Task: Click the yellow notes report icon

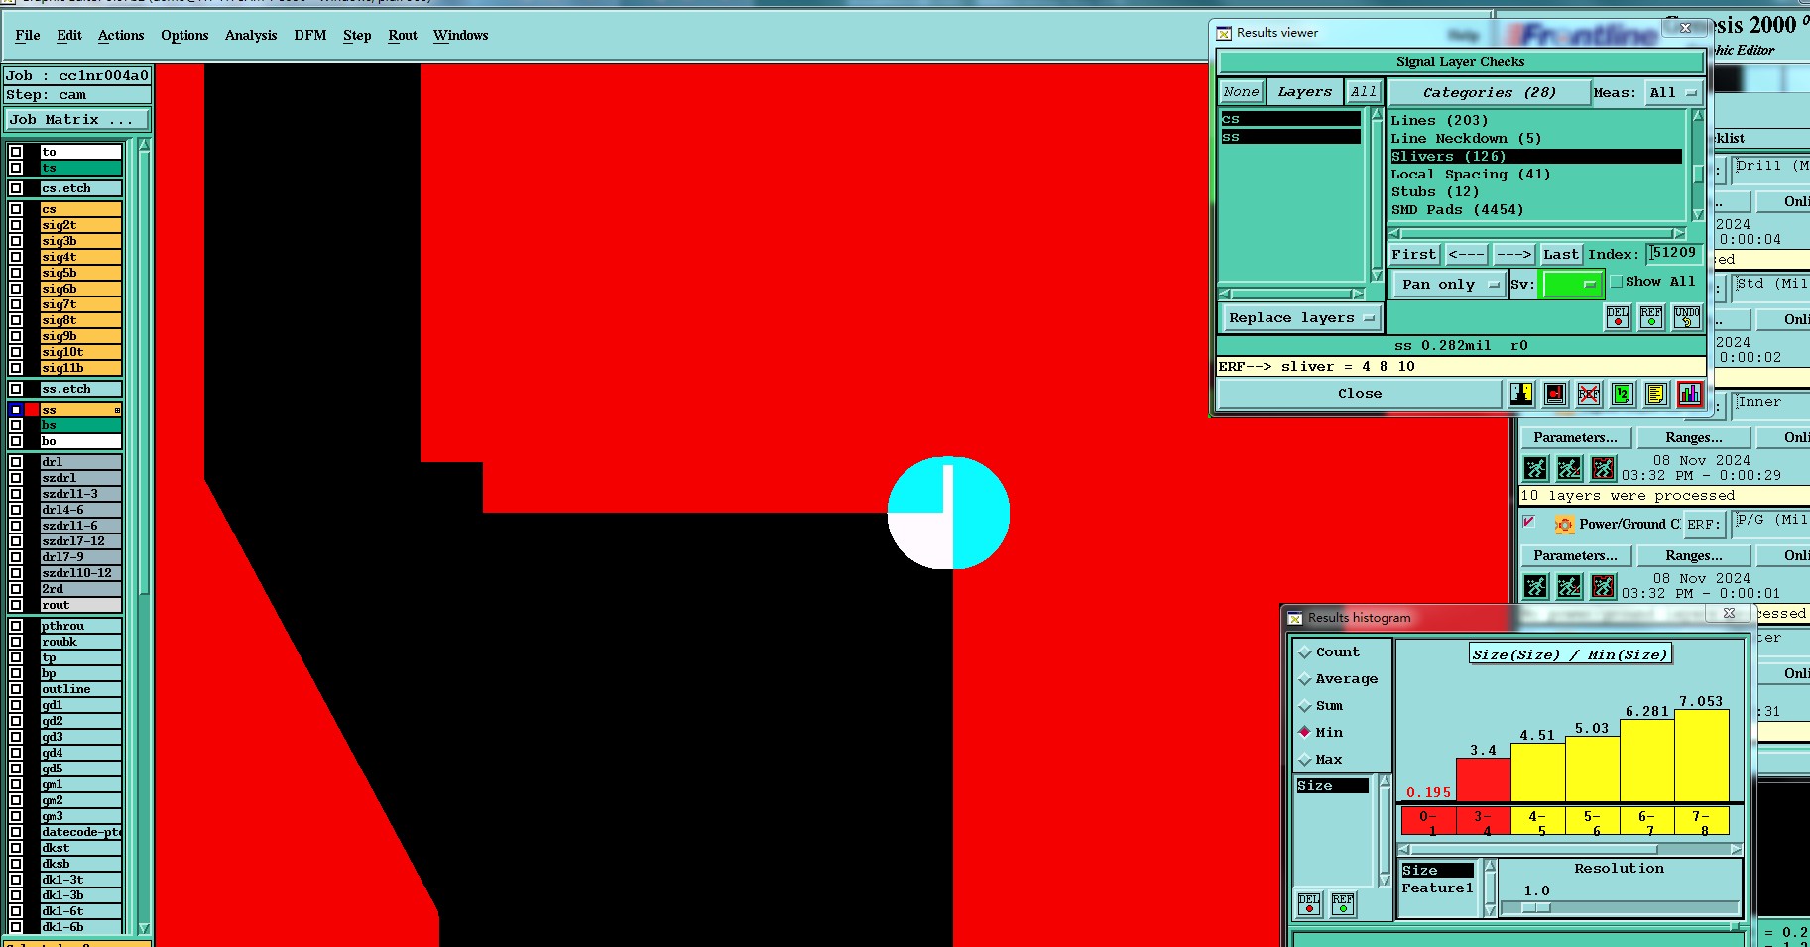Action: click(x=1656, y=394)
